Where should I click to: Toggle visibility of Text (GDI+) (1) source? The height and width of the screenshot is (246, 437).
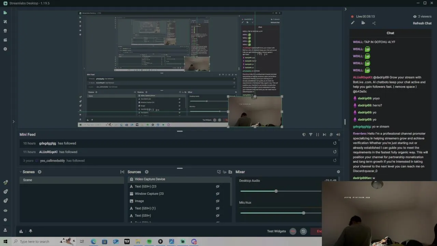tap(217, 208)
